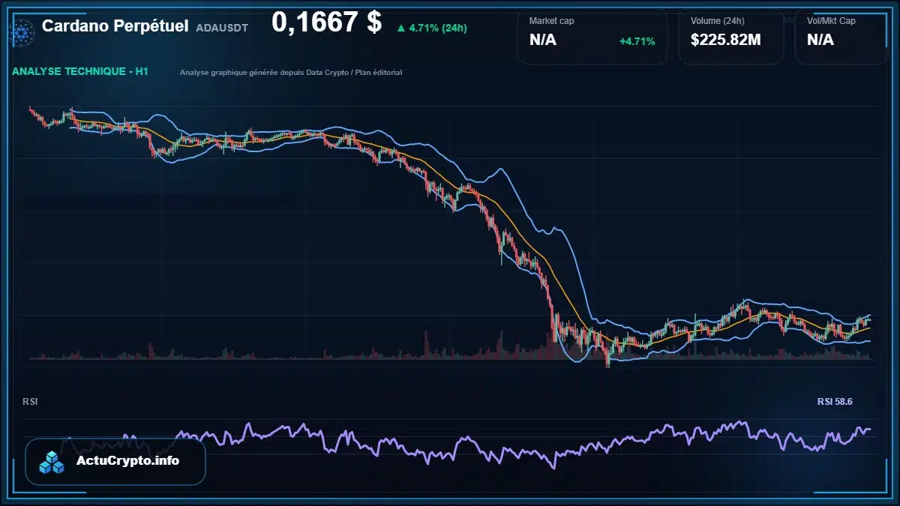Screen dimensions: 900x506
Task: Click the 'RSI 58.6' reading
Action: click(835, 402)
